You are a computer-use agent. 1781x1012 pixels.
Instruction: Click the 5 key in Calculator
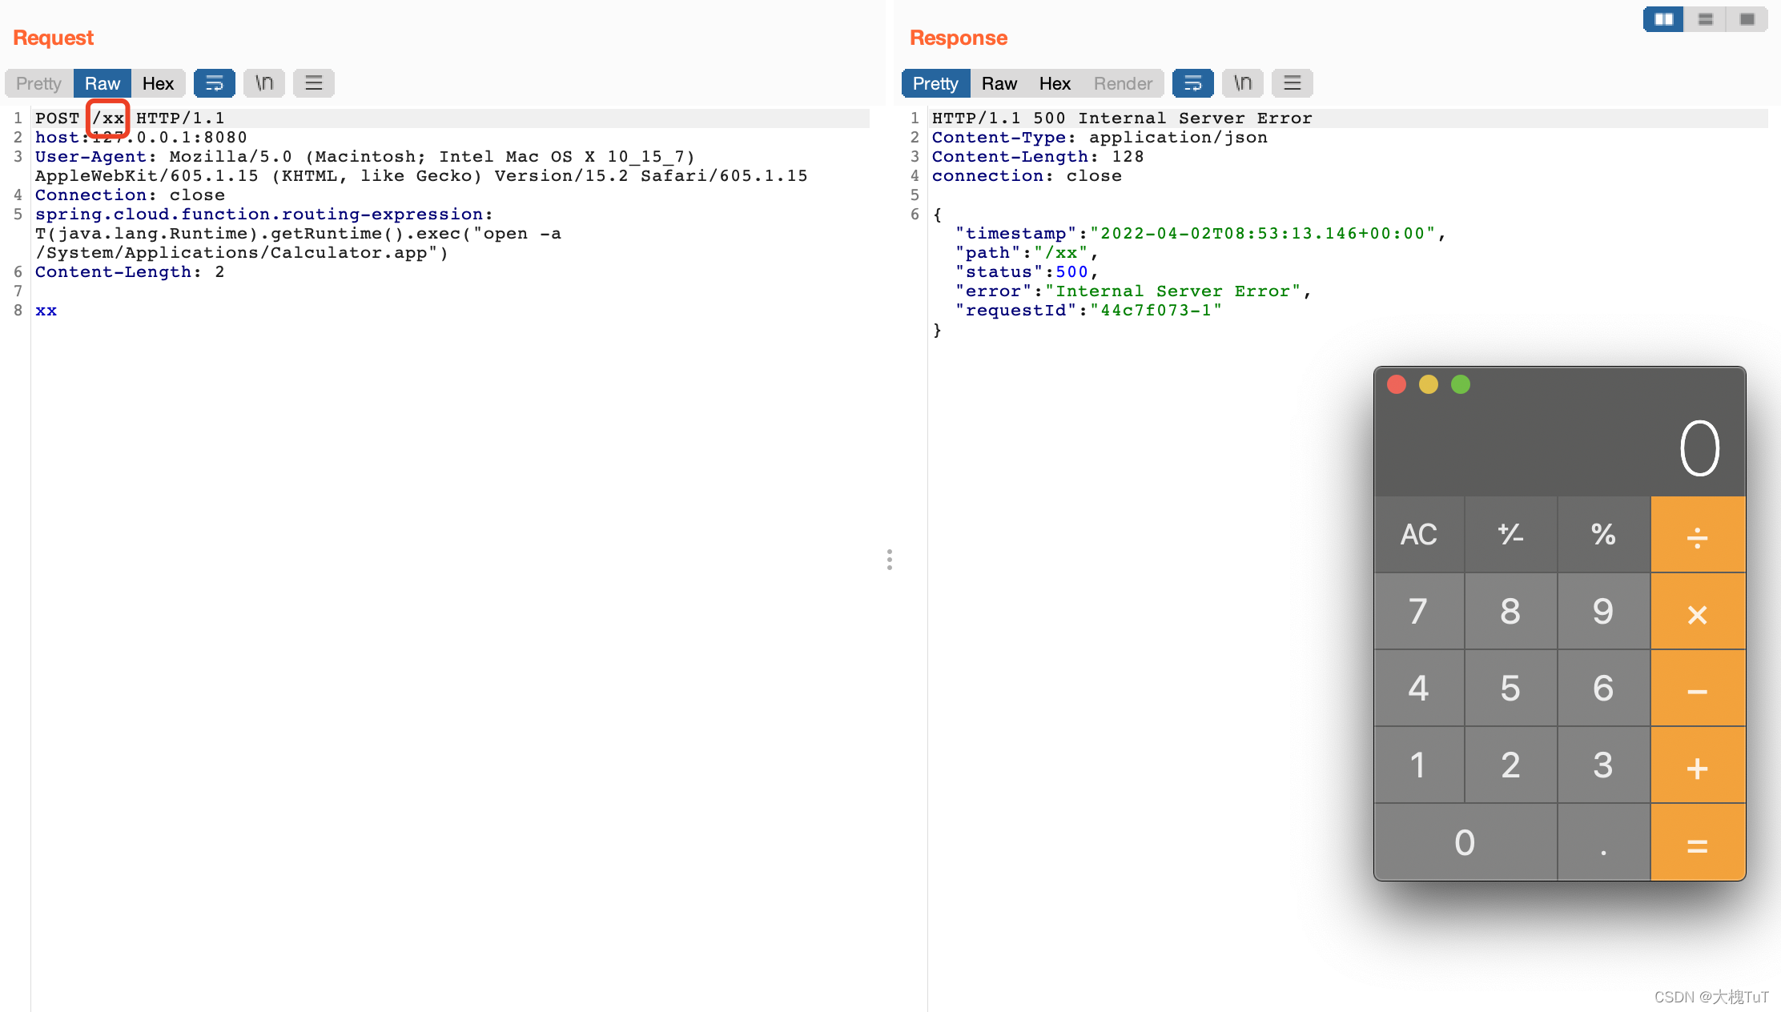click(x=1511, y=688)
